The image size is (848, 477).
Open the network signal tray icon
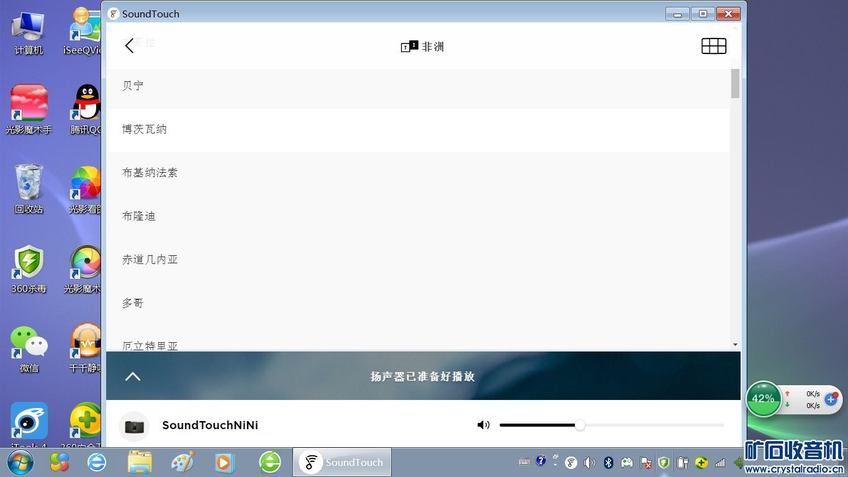pos(720,463)
